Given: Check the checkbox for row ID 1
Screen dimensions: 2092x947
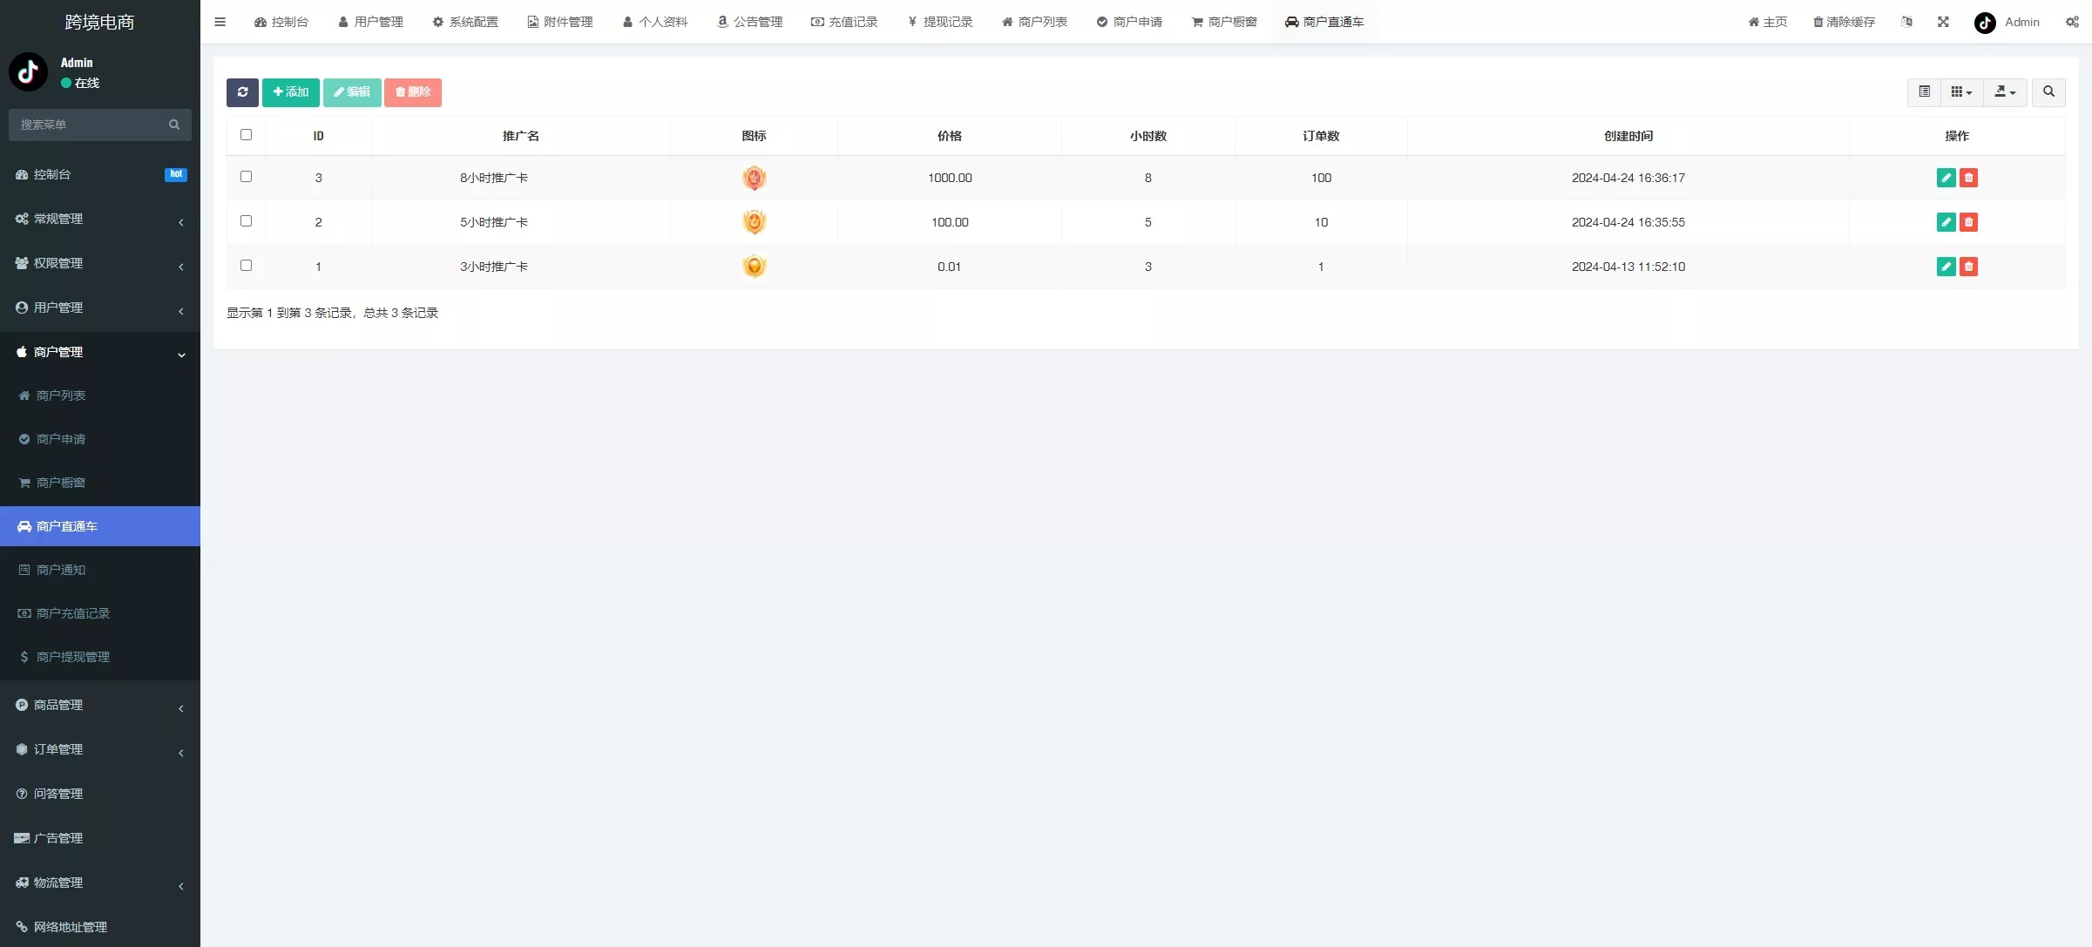Looking at the screenshot, I should tap(246, 266).
